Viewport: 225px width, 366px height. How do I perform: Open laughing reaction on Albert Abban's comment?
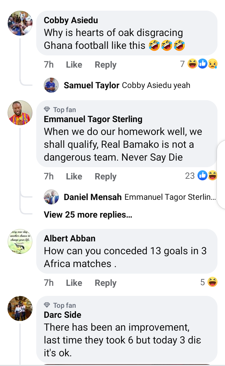pos(212,282)
